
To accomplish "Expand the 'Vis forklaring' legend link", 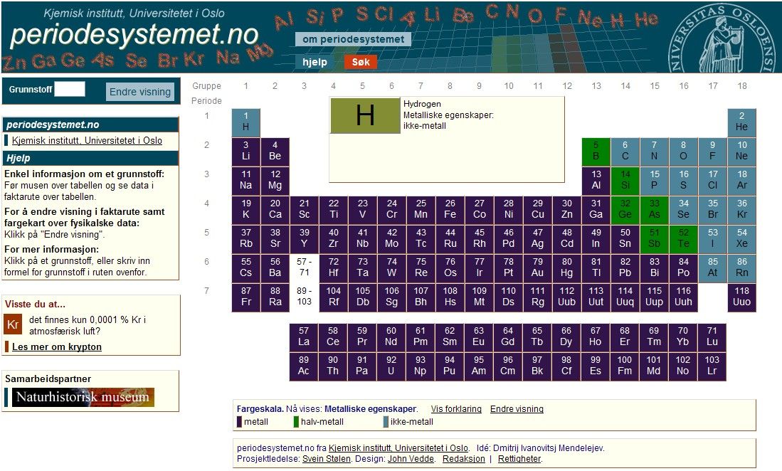I will 456,409.
